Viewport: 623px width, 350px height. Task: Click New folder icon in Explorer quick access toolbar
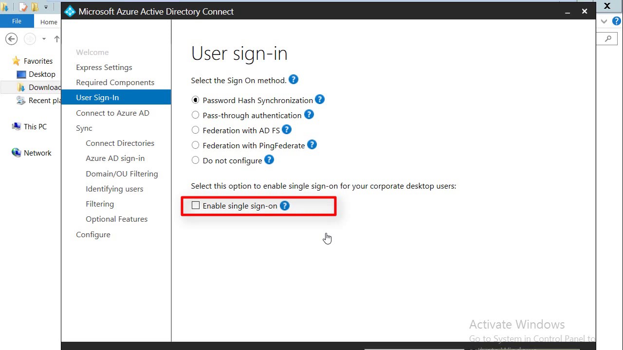coord(35,7)
